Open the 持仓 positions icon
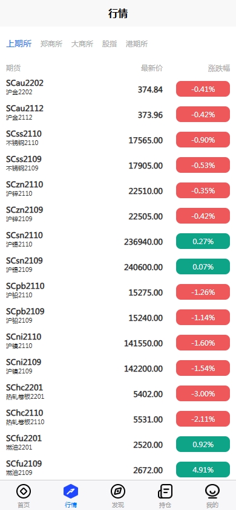 (165, 491)
